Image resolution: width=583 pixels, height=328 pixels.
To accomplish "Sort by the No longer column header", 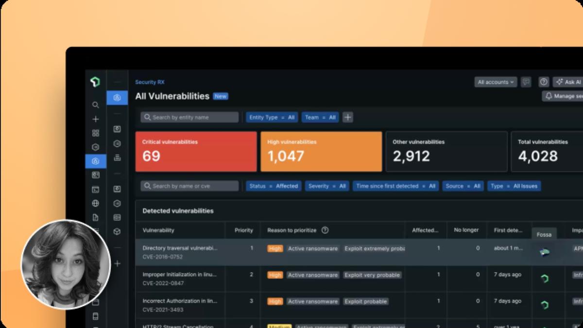I will [466, 230].
